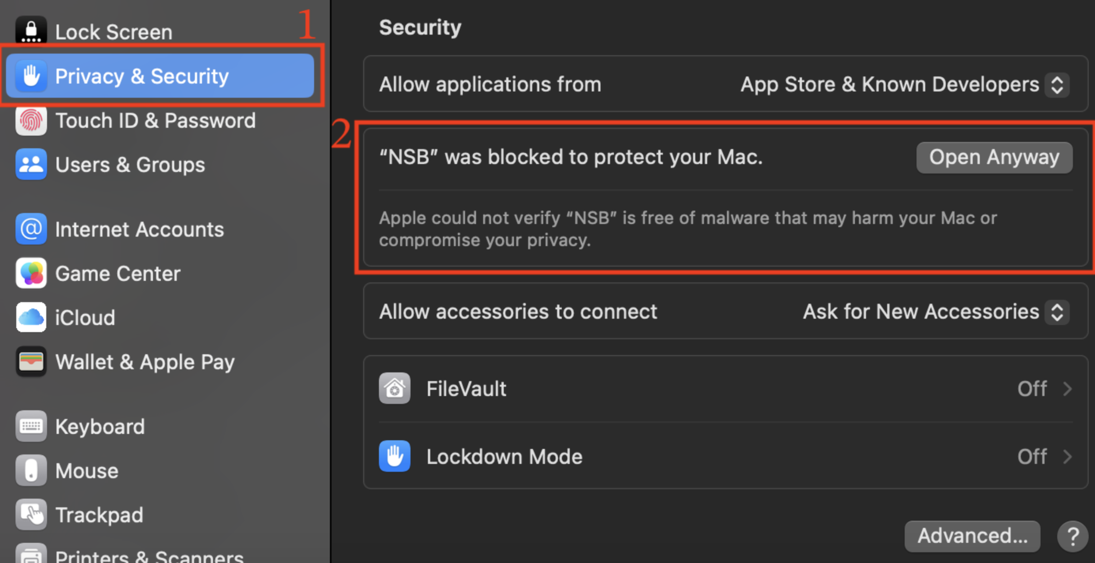This screenshot has width=1095, height=563.
Task: Click the question mark help button
Action: coord(1072,536)
